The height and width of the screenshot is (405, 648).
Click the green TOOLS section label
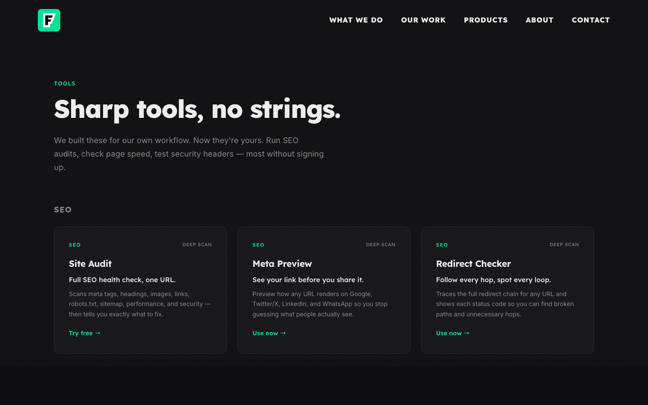point(65,83)
